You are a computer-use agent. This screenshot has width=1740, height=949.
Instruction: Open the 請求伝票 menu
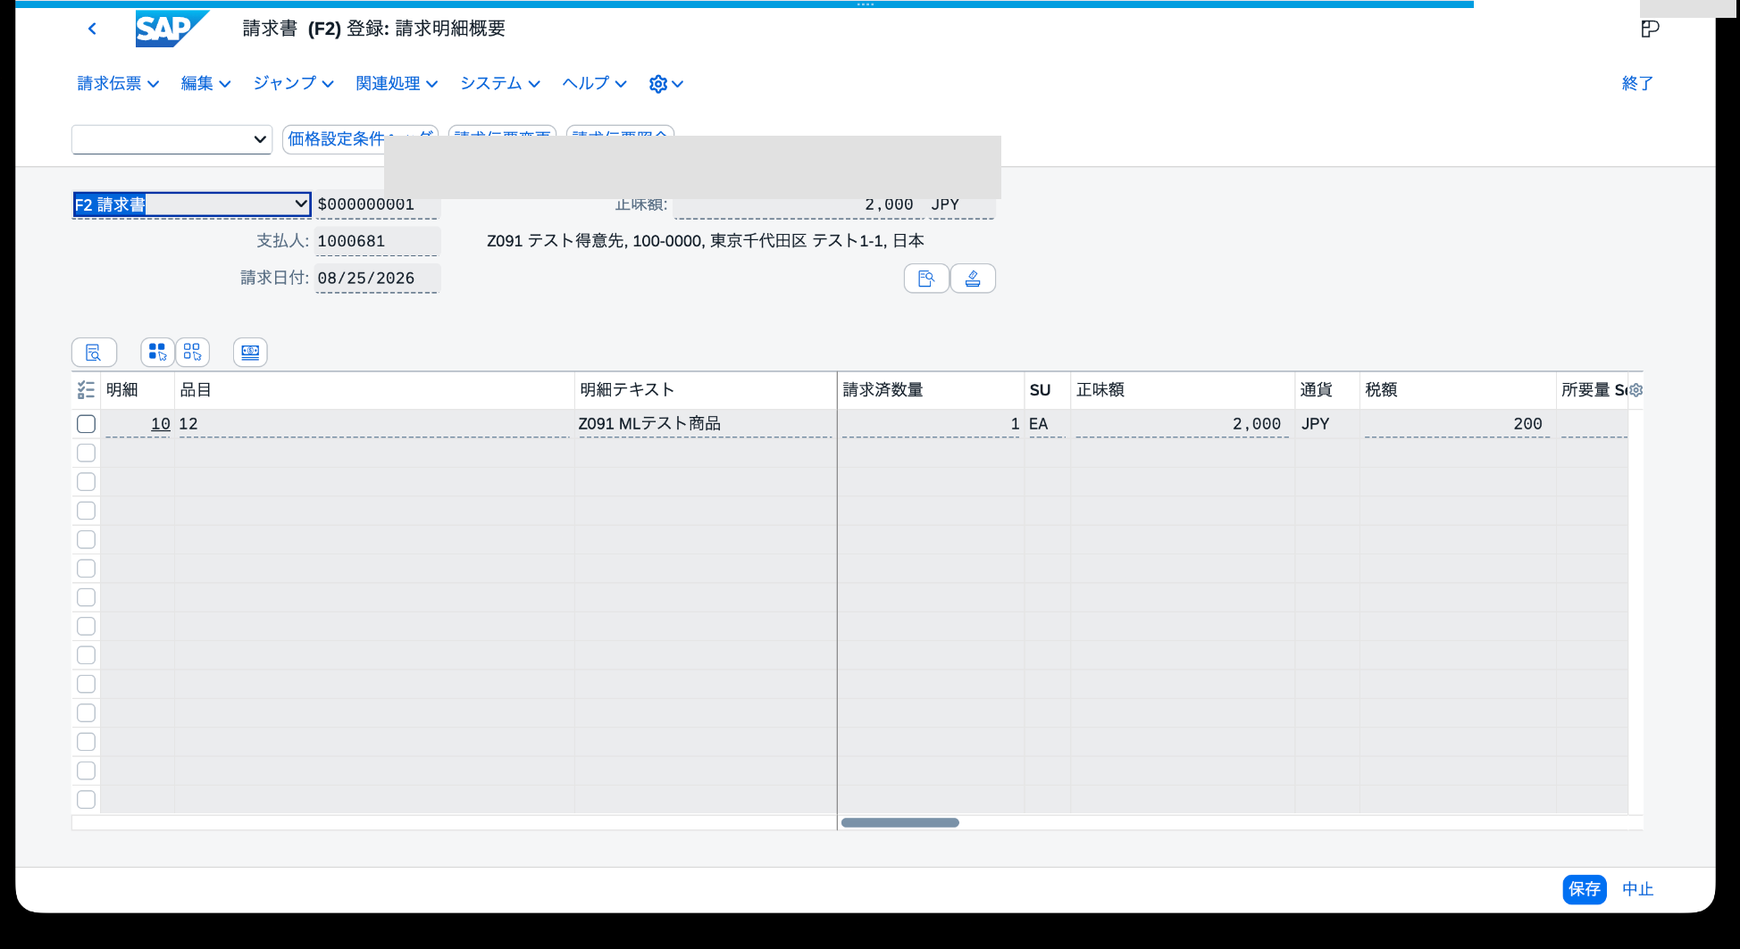tap(118, 84)
